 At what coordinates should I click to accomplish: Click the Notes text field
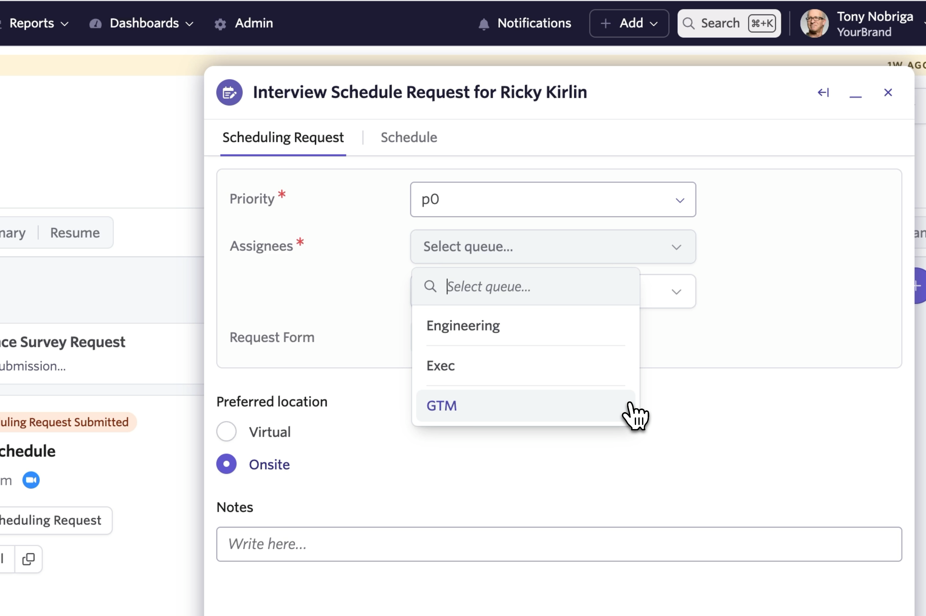559,544
